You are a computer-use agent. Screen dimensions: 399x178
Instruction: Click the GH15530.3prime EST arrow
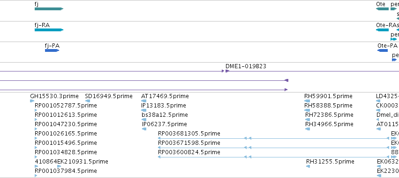point(32,101)
